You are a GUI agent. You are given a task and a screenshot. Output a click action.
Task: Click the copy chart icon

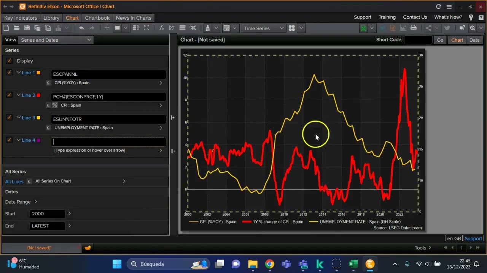(x=48, y=28)
